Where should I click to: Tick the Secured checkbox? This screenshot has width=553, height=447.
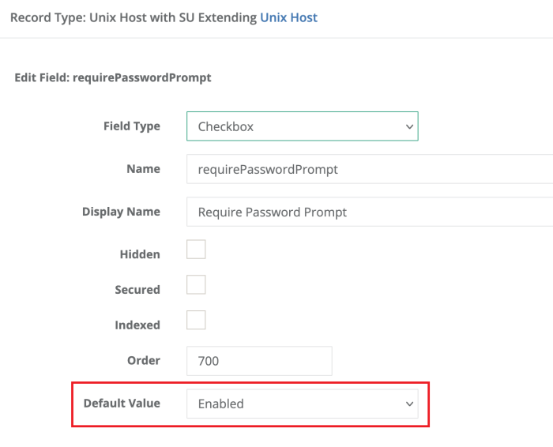196,284
